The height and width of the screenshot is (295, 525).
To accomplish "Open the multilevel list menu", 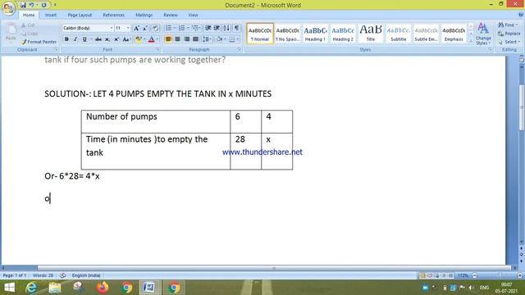I will (x=195, y=28).
